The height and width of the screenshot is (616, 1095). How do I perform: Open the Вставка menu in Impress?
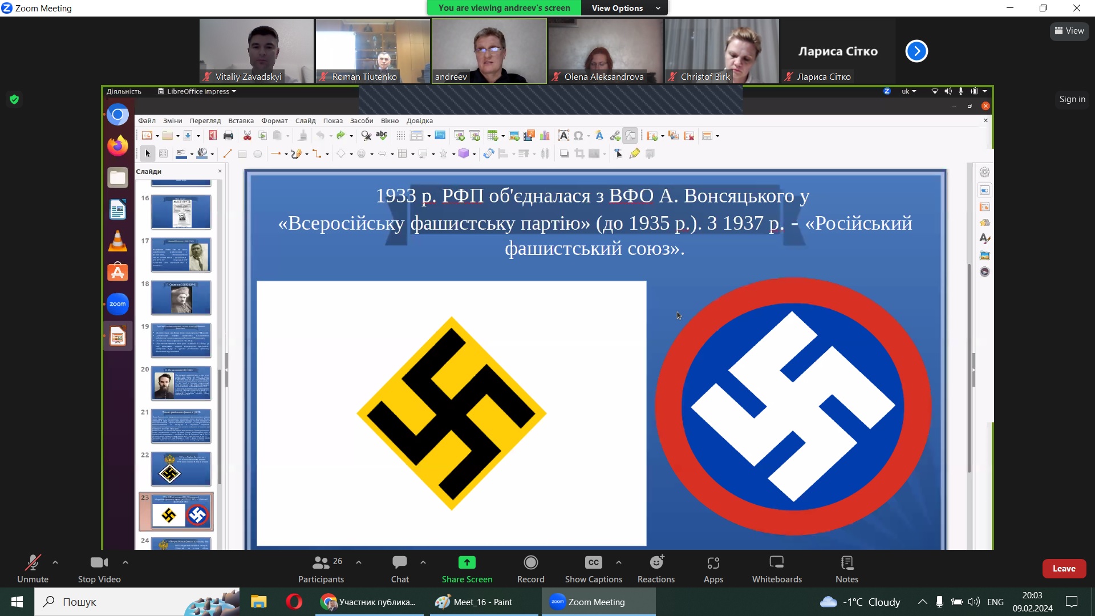click(241, 121)
